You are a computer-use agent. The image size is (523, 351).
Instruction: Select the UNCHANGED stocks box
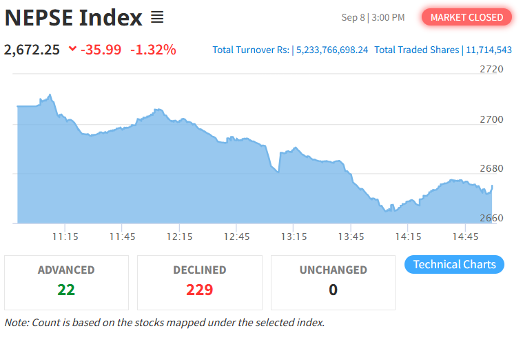pyautogui.click(x=334, y=283)
